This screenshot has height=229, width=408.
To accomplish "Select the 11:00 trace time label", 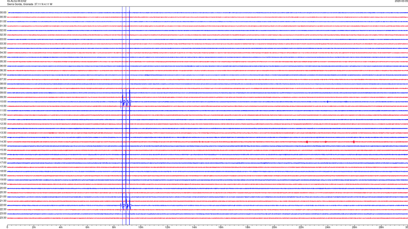I will click(3, 111).
